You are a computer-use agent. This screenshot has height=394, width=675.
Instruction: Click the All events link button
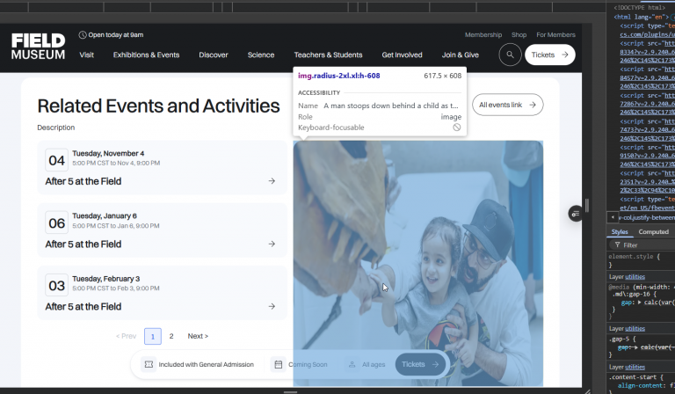507,105
